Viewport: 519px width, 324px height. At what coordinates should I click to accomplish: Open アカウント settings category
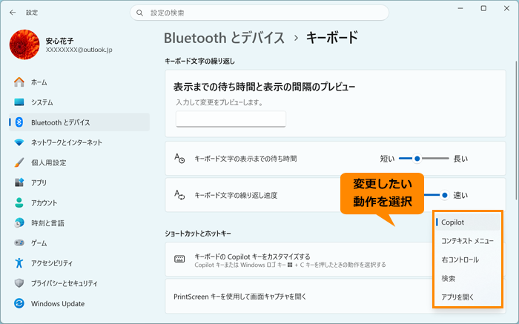pos(79,202)
